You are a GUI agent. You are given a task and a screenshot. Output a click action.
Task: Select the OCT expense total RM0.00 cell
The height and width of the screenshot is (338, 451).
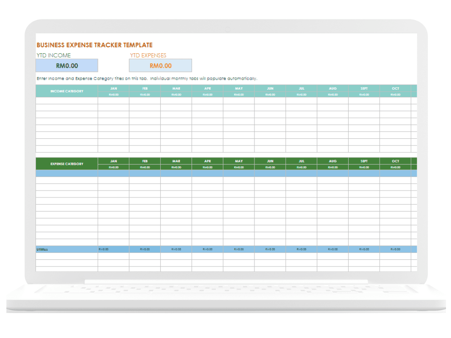[395, 167]
